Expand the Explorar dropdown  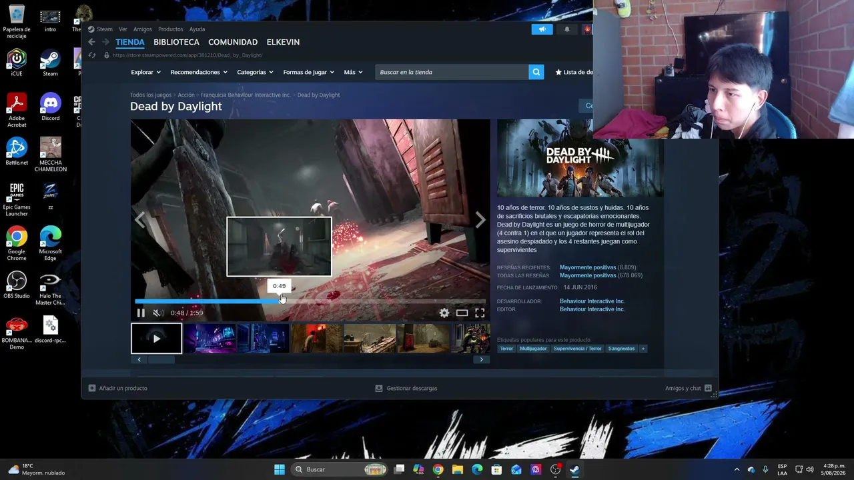tap(145, 72)
